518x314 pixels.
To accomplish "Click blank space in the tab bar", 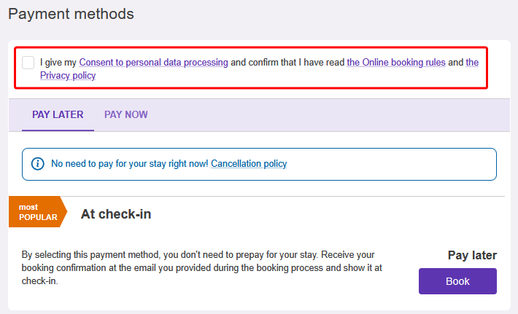I will (330, 115).
